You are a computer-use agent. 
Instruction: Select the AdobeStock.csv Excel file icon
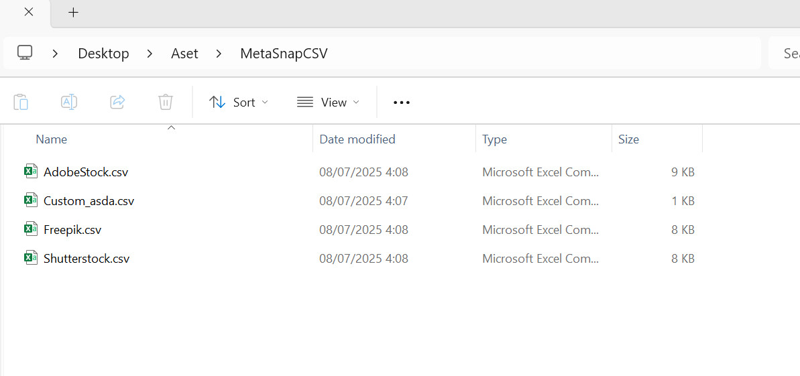[31, 172]
